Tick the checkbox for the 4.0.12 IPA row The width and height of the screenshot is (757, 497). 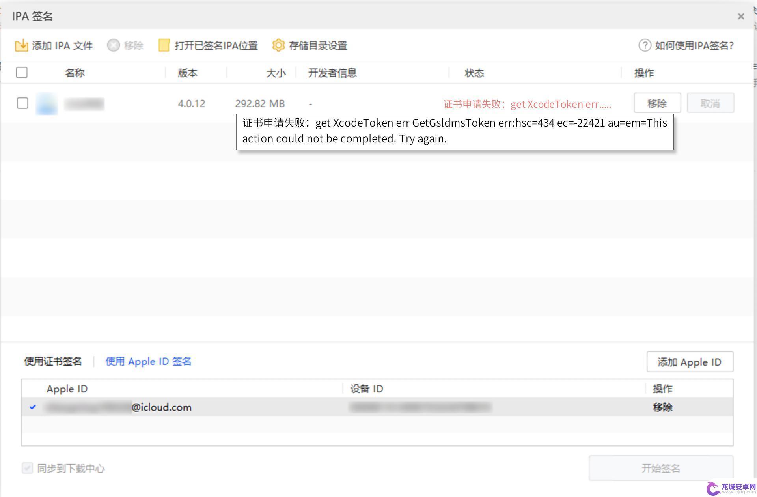22,103
